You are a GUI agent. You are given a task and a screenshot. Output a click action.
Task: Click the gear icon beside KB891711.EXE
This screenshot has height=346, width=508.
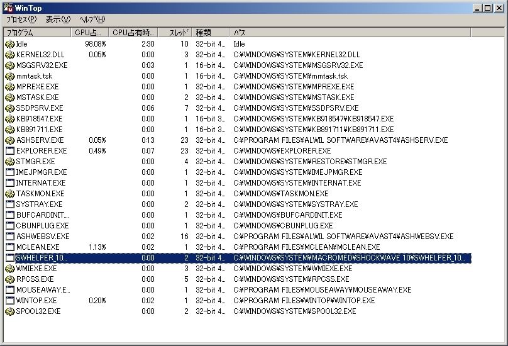click(x=10, y=130)
